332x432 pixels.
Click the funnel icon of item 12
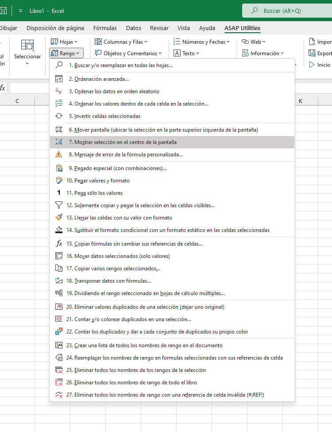pos(59,205)
